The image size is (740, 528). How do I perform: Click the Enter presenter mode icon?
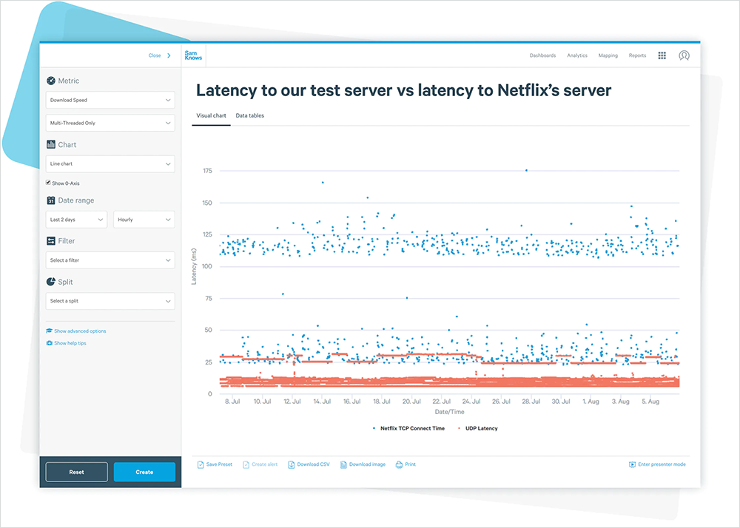632,464
